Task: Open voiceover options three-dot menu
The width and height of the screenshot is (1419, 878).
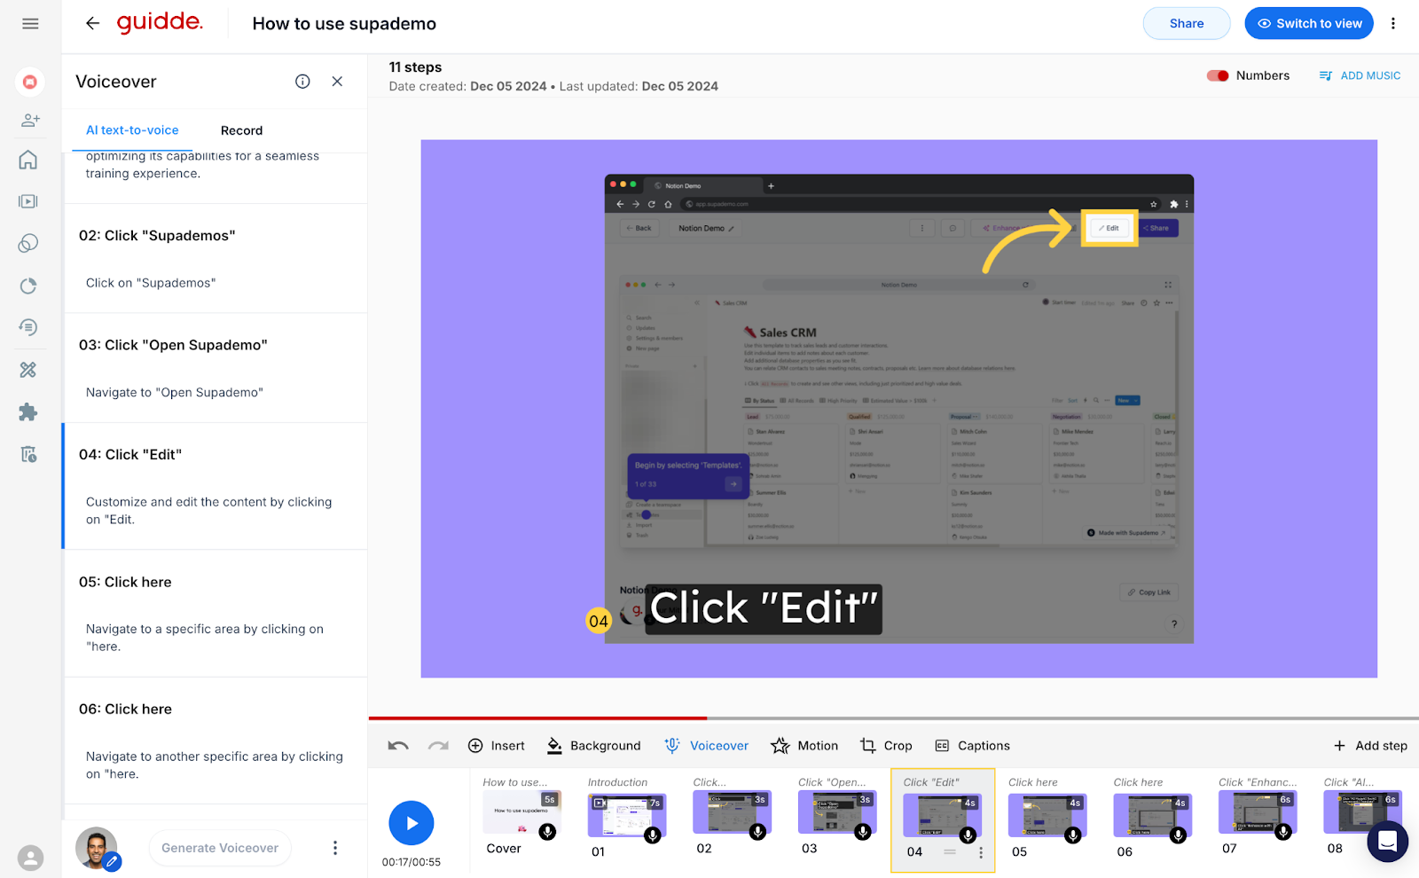Action: (x=335, y=848)
